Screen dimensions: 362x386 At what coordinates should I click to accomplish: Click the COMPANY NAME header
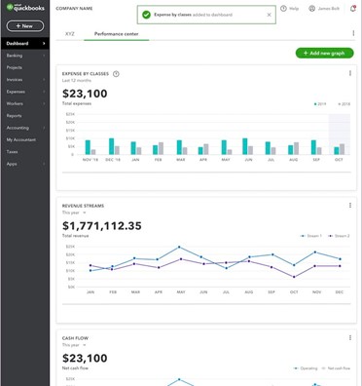(74, 9)
